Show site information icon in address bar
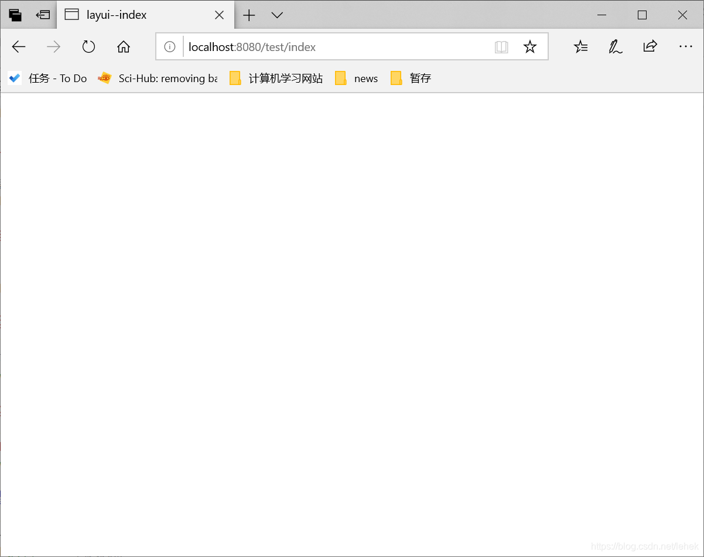The image size is (704, 557). pos(170,47)
